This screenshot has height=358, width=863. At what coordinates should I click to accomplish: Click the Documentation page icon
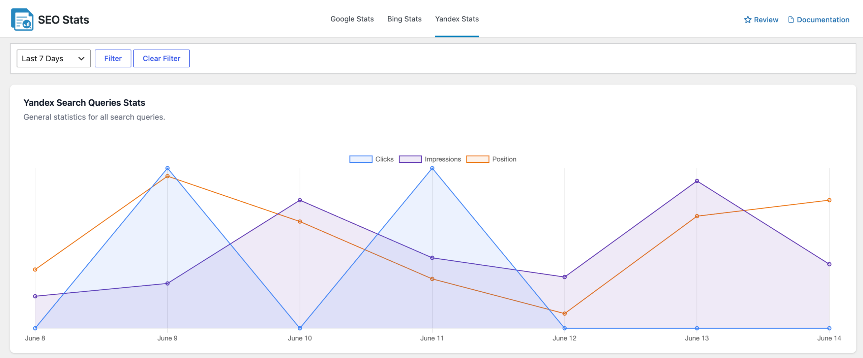[x=791, y=20]
